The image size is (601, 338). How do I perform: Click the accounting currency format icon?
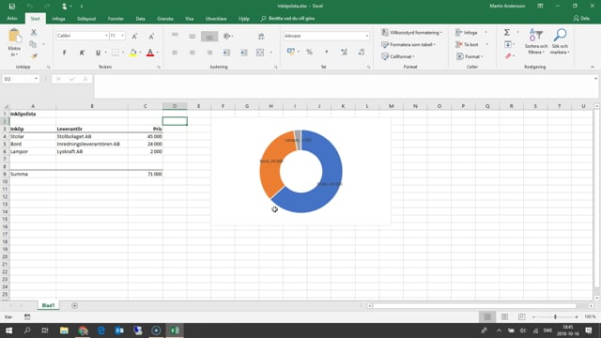pos(291,52)
